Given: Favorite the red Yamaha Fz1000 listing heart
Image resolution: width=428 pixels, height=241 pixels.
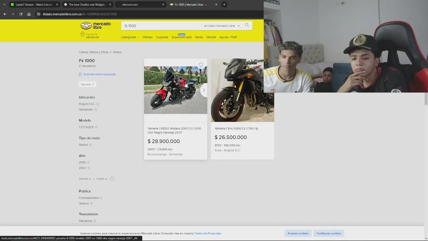Looking at the screenshot, I should point(201,65).
